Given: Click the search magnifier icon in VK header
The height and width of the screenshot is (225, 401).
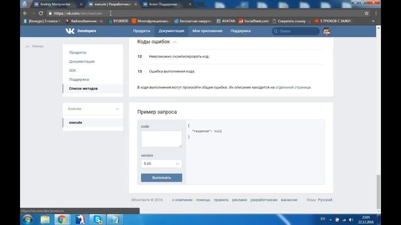Looking at the screenshot, I should point(276,31).
